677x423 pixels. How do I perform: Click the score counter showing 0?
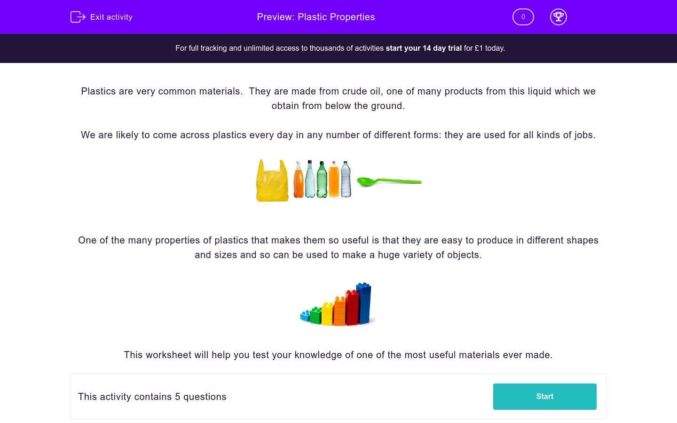523,17
